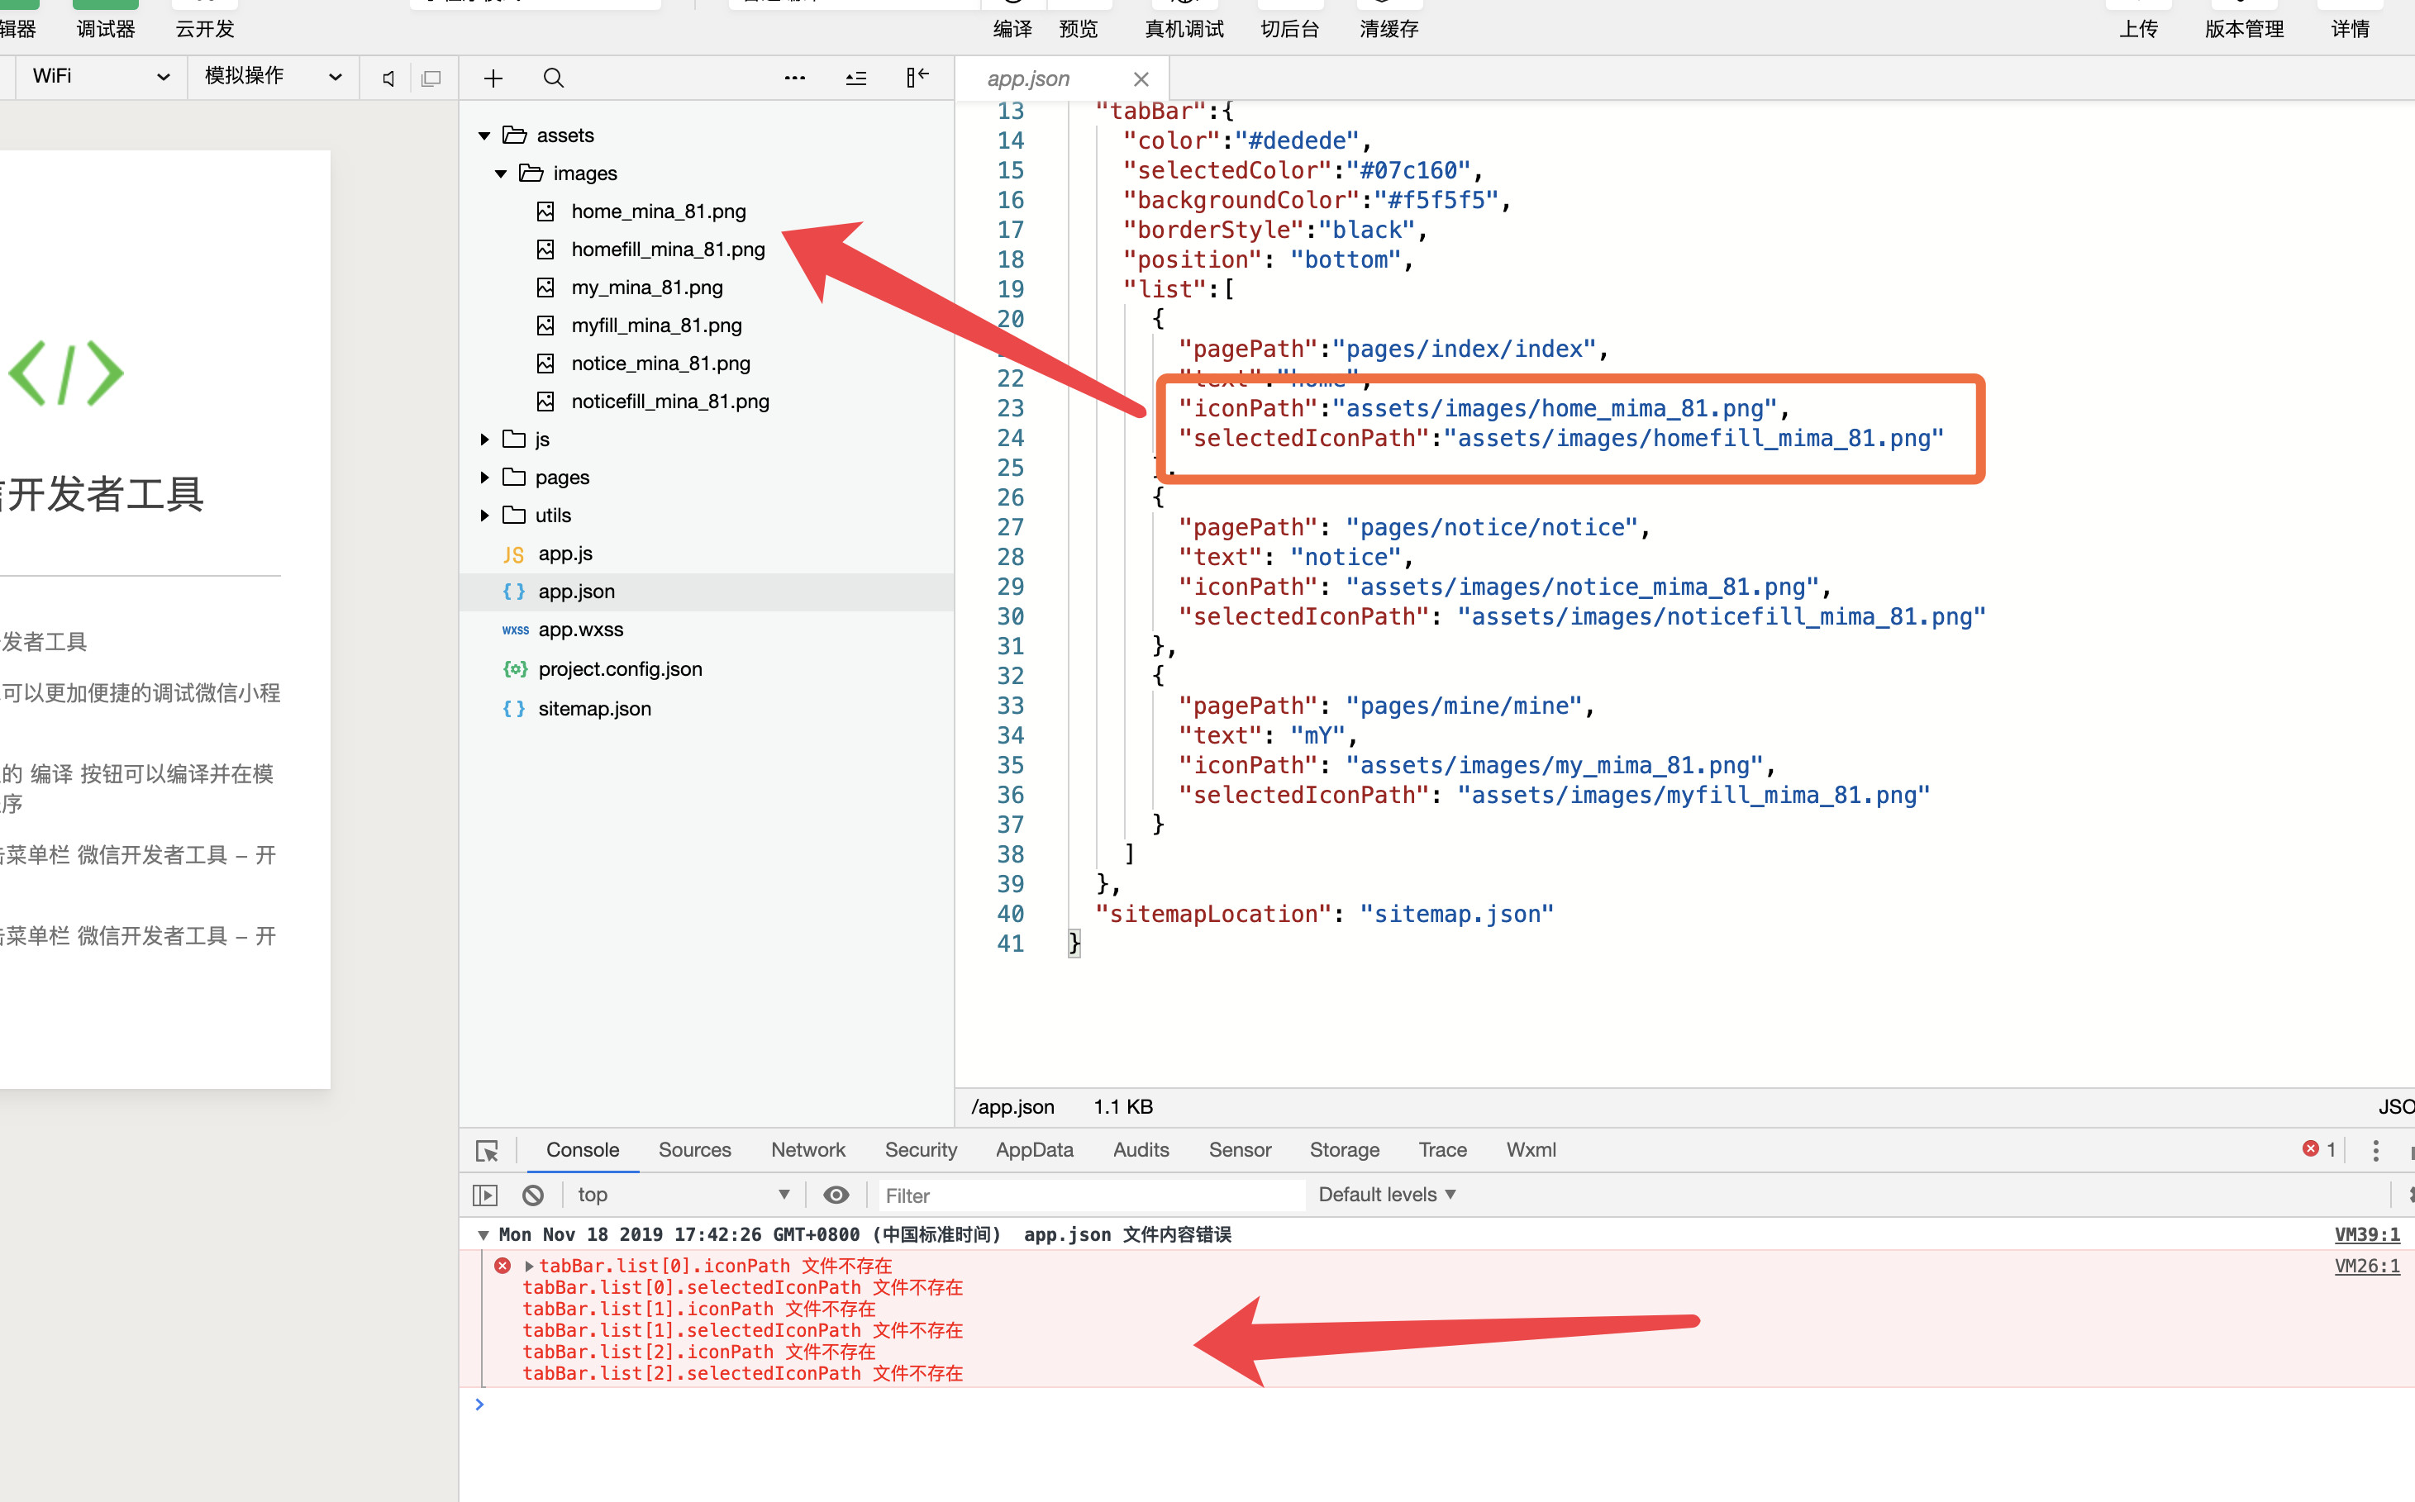Collapse the file tree panel icon

point(917,78)
